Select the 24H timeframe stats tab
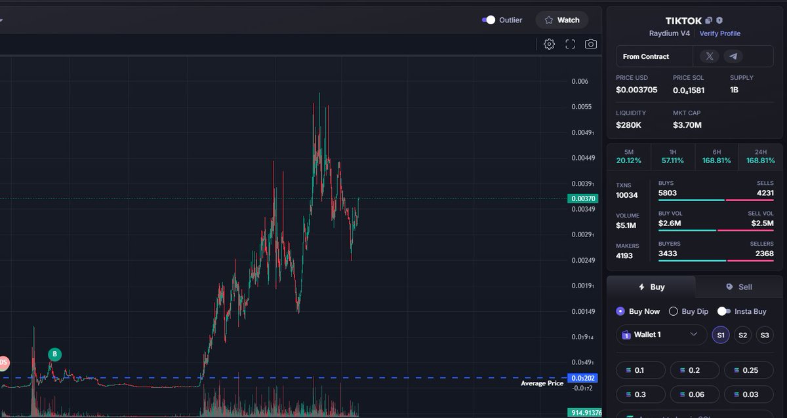 click(760, 157)
